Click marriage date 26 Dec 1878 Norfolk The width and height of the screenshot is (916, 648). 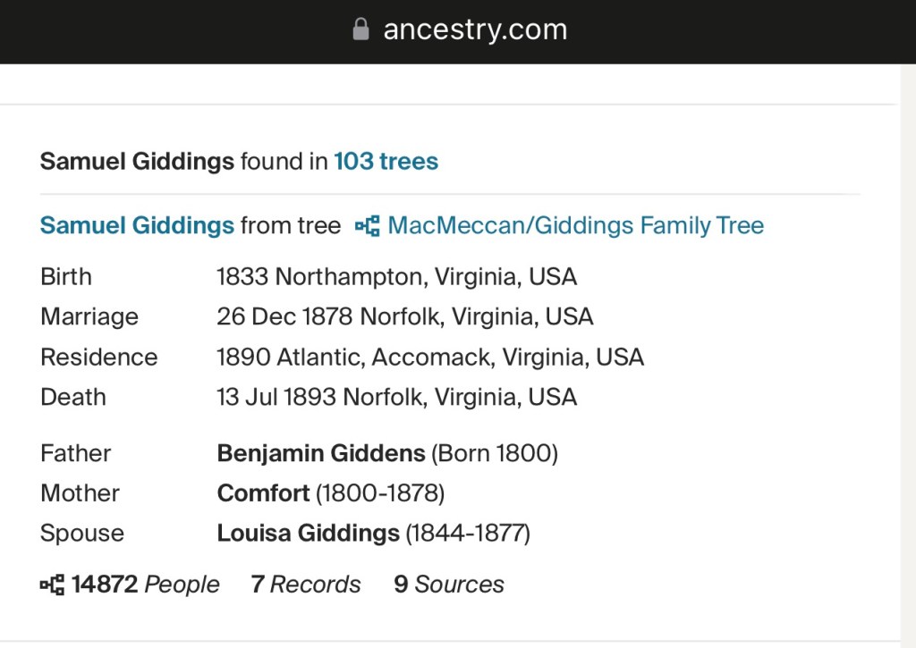(x=404, y=317)
